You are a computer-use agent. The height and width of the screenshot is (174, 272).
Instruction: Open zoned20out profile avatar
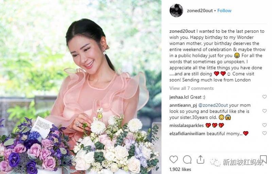coord(176,11)
